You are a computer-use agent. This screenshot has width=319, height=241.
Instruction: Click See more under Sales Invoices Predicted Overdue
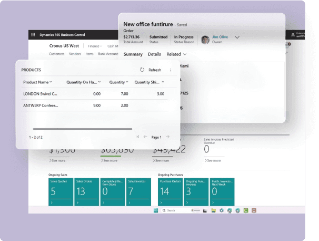click(213, 160)
